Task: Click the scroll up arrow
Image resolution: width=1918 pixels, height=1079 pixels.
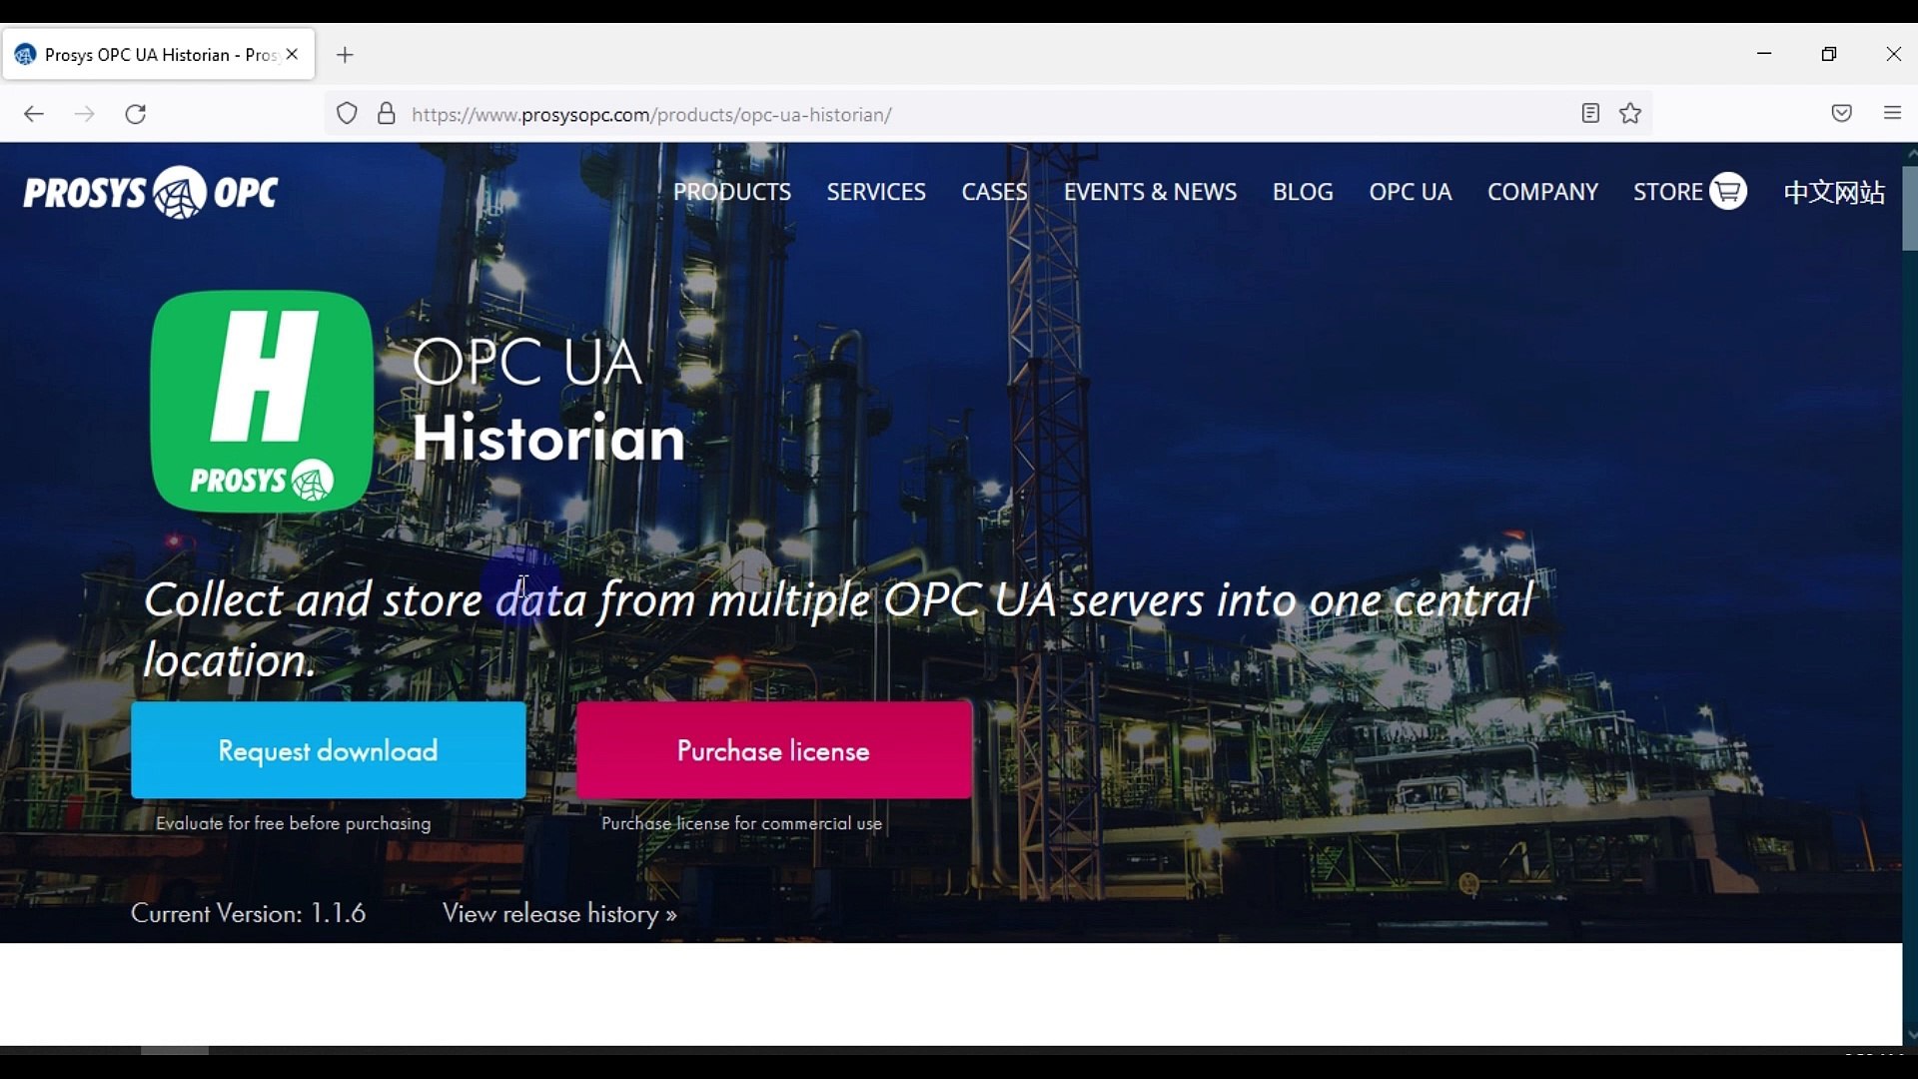Action: click(x=1910, y=154)
